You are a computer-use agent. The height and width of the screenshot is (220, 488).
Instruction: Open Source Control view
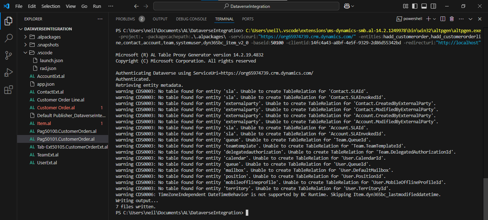[x=8, y=55]
